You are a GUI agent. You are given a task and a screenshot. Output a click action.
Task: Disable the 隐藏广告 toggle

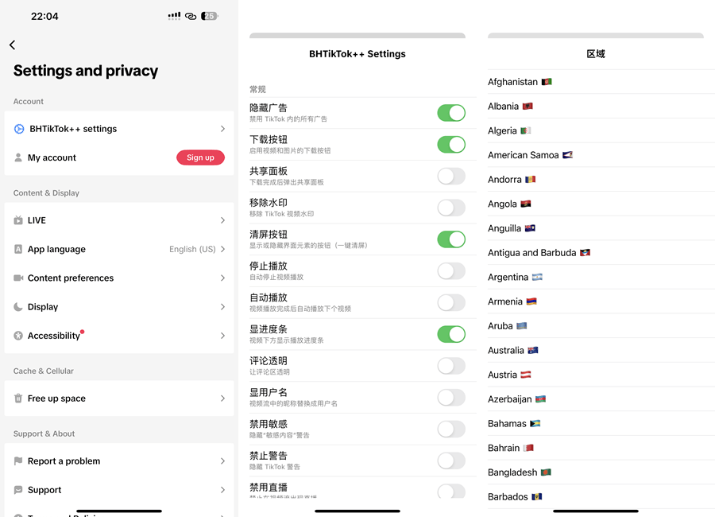[x=451, y=113]
